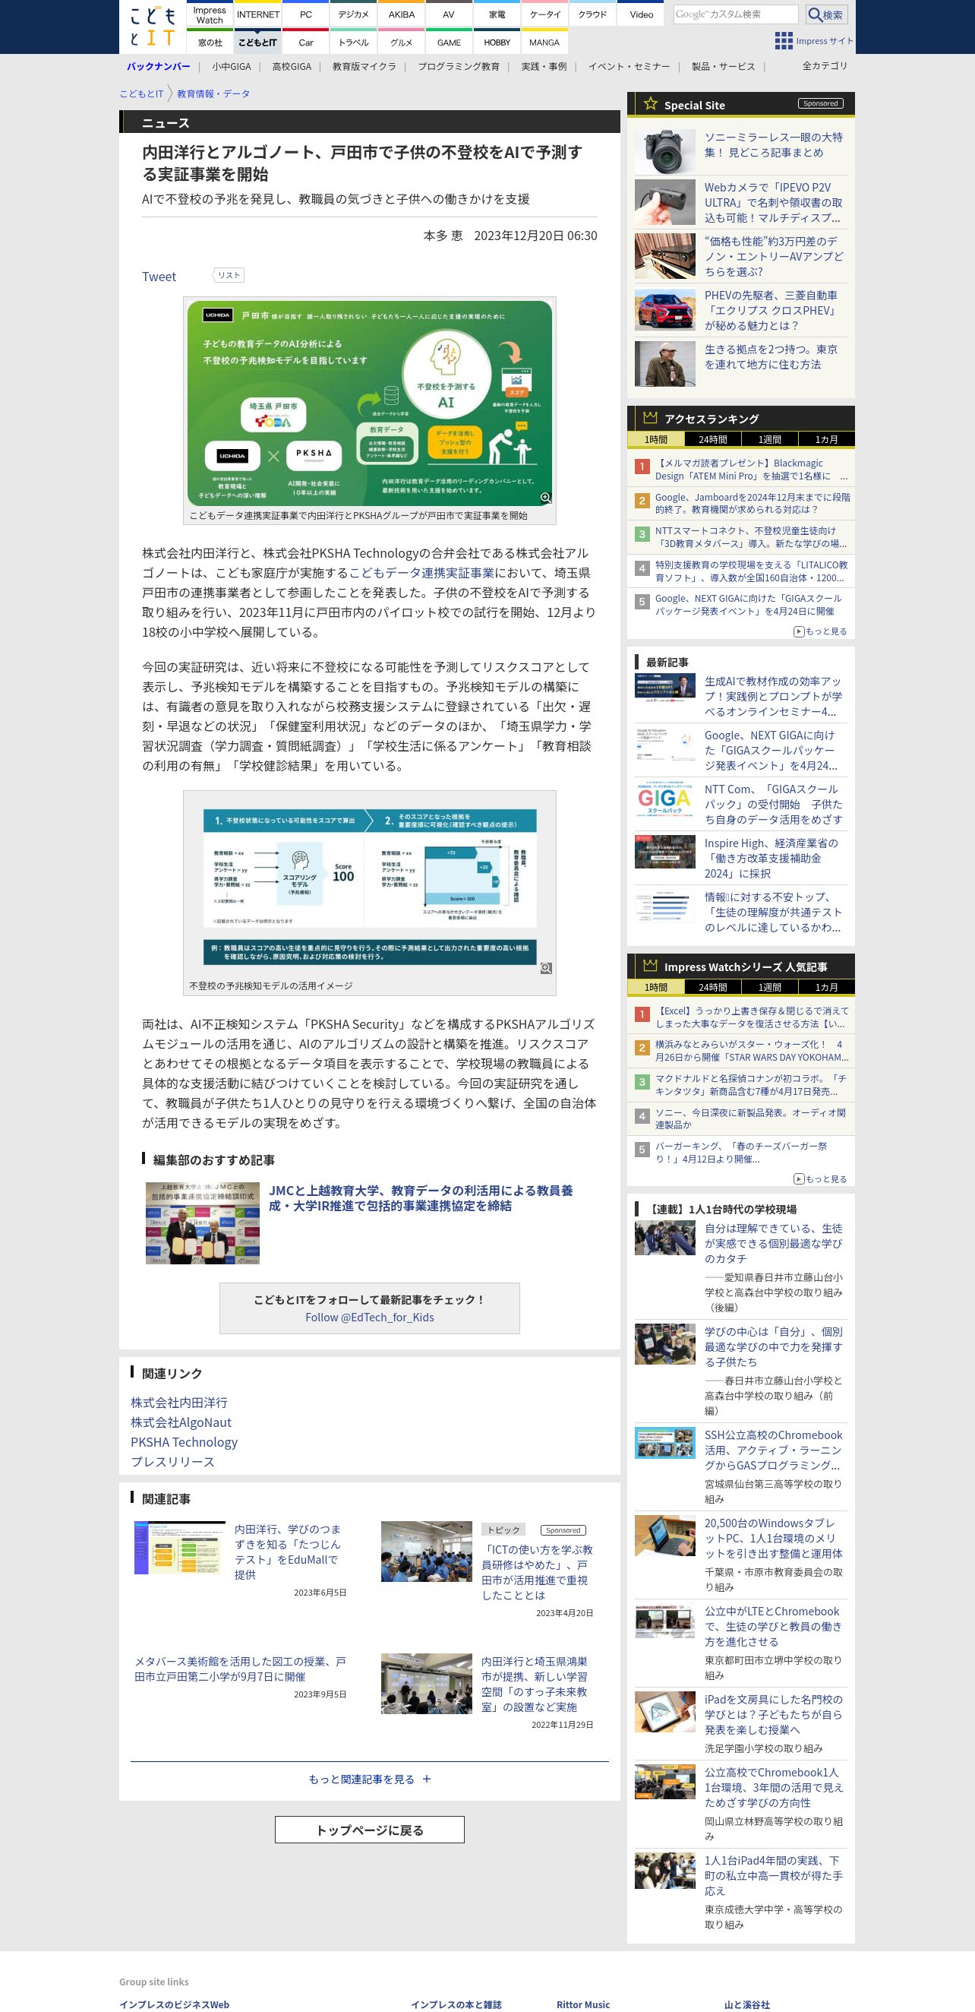This screenshot has width=975, height=2012.
Task: Open the Inspire High 最新記事 link
Action: [771, 859]
